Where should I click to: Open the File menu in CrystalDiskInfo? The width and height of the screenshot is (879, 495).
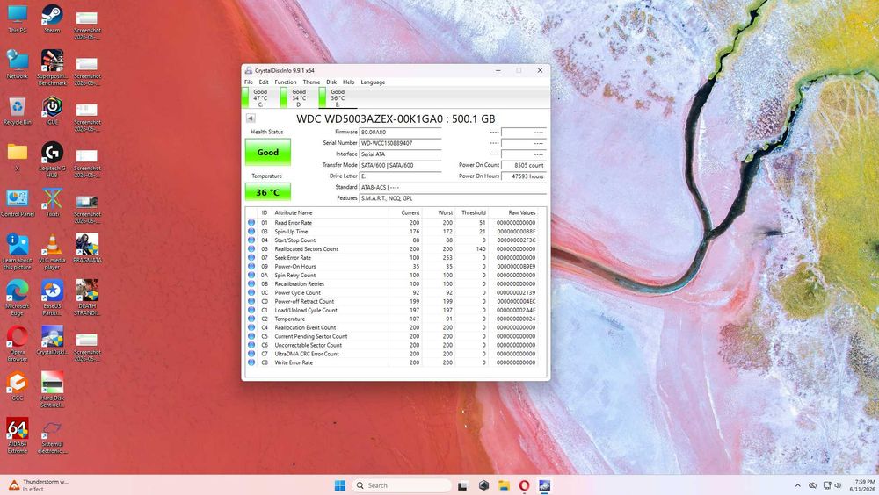coord(249,82)
